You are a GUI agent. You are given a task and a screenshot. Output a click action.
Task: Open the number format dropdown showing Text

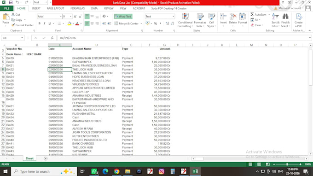173,17
